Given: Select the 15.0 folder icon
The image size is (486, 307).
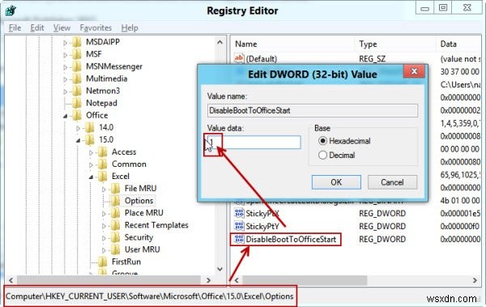Looking at the screenshot, I should 90,139.
